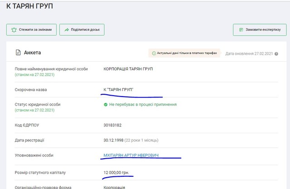290x189 pixels.
Task: Click the question mark help icon beside update date
Action: (x=276, y=53)
